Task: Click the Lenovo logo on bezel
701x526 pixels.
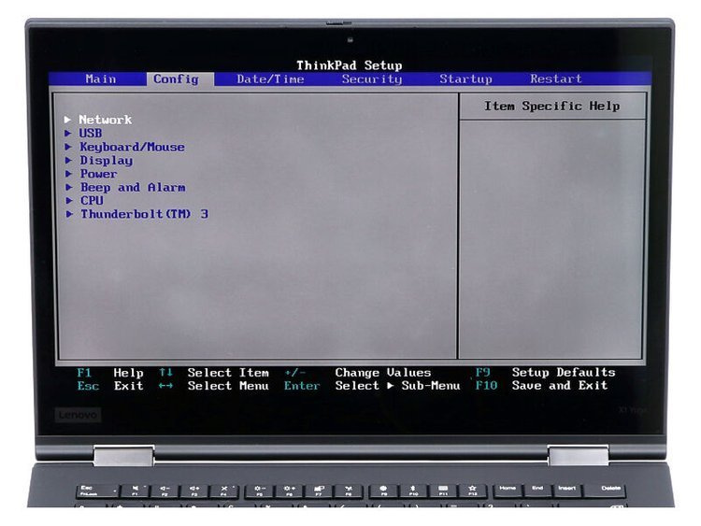Action: click(78, 414)
